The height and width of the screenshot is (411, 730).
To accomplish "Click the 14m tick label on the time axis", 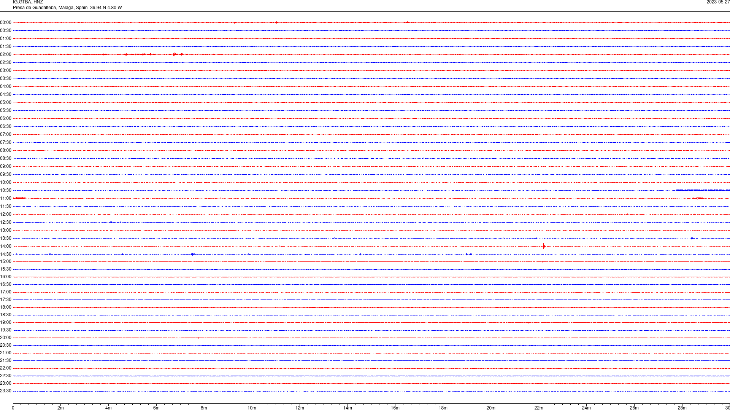I will pos(348,408).
